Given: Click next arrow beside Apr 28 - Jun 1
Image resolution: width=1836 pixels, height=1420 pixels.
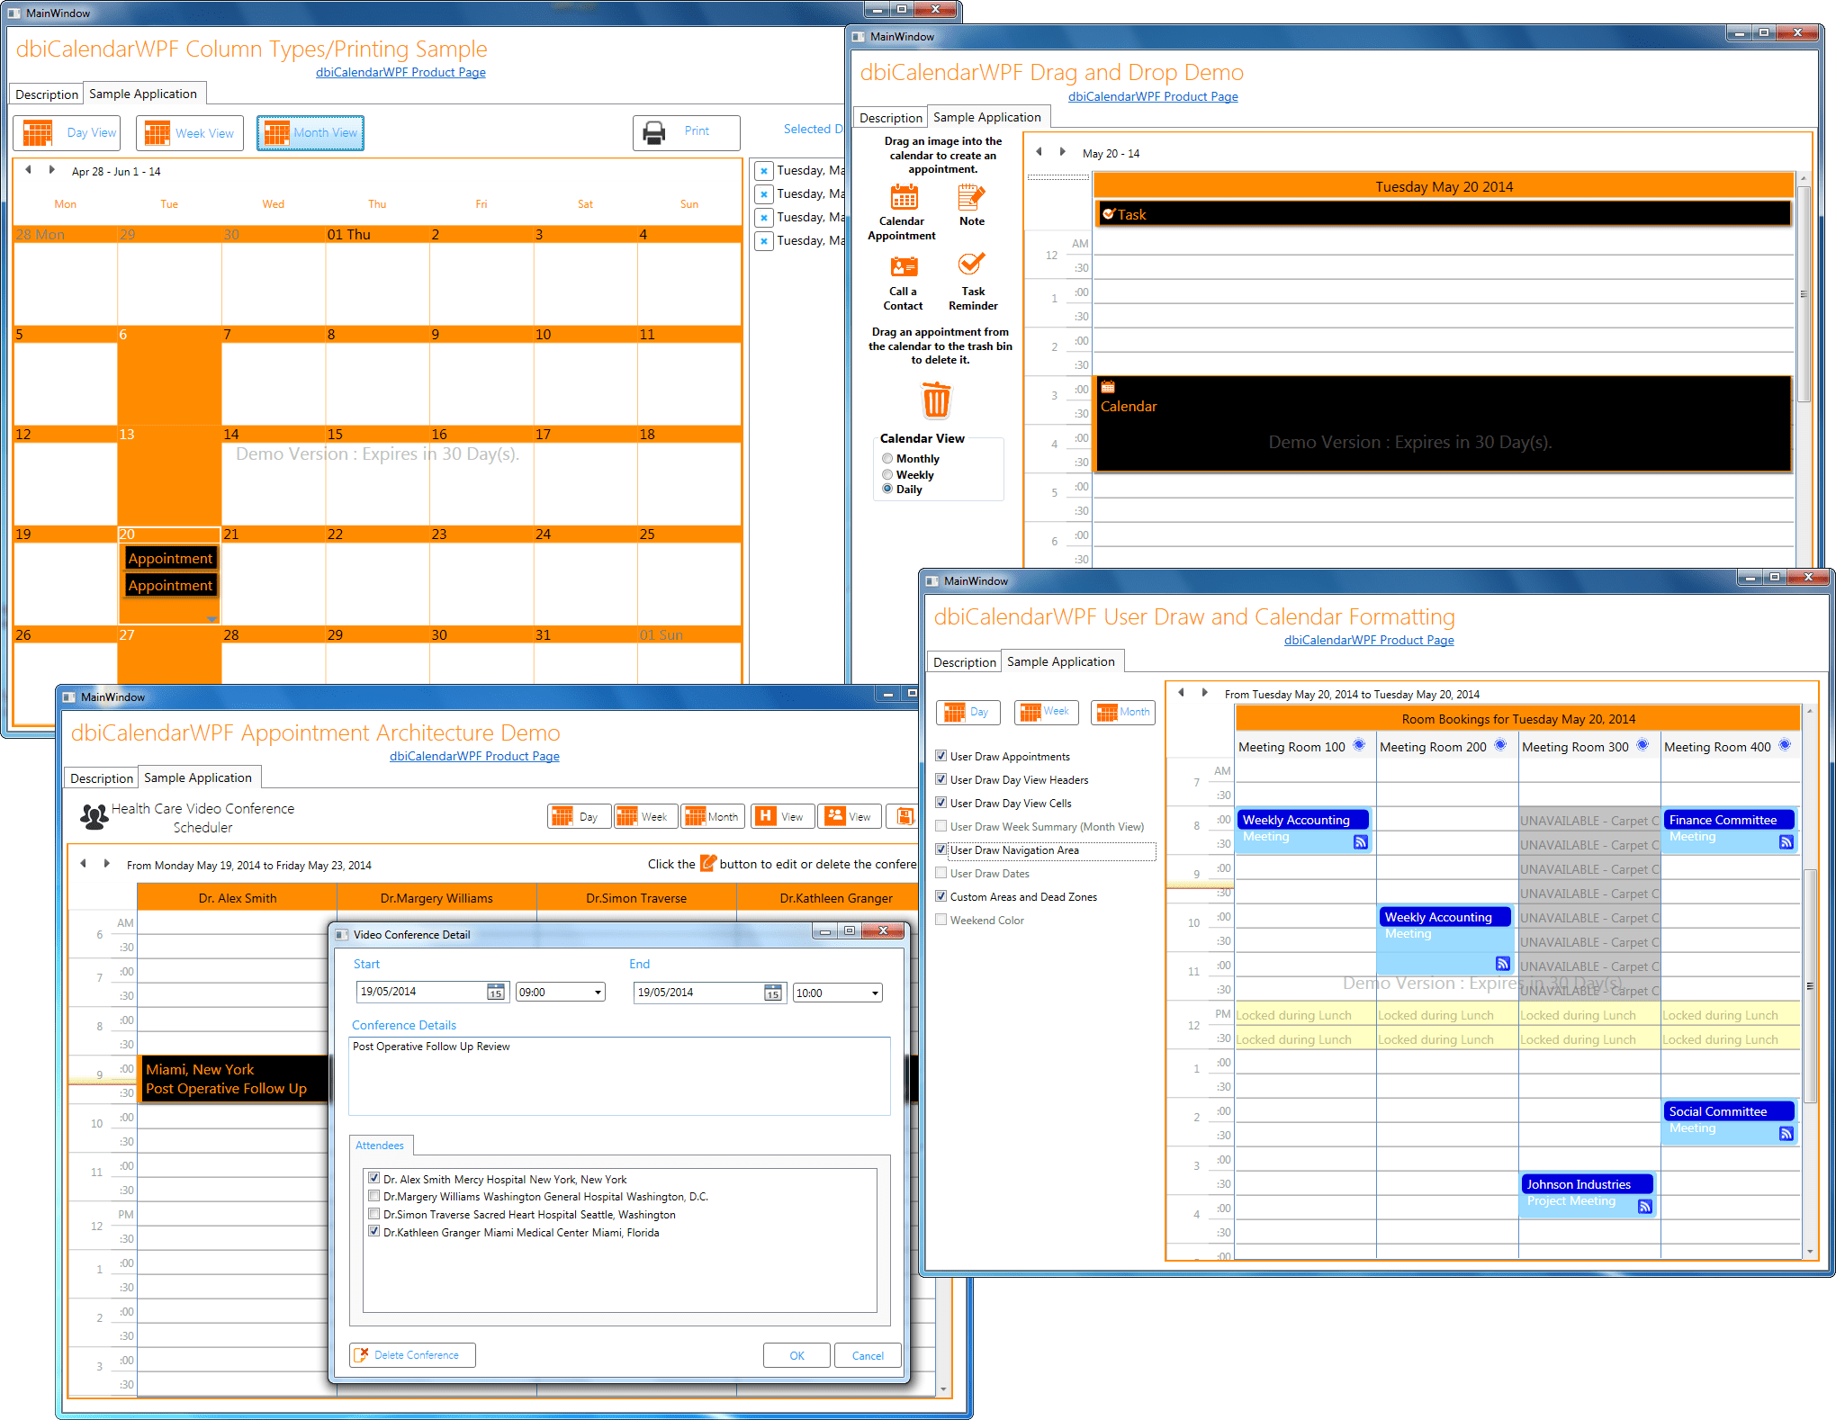Looking at the screenshot, I should 52,170.
